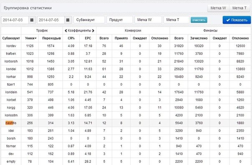Focus the Метка W filter field
252x165 pixels.
coord(148,20)
